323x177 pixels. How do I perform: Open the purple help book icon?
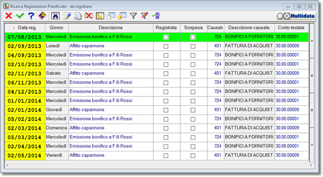click(x=42, y=16)
